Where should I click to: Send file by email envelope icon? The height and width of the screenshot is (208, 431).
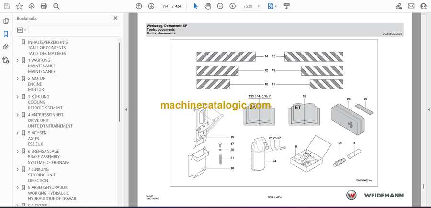411,6
